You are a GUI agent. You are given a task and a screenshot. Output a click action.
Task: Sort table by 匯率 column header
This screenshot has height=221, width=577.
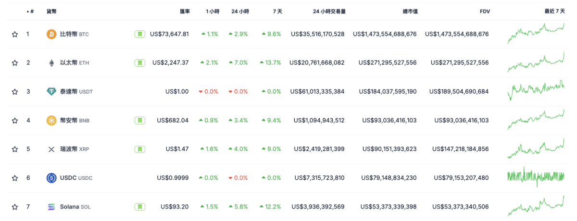[184, 11]
